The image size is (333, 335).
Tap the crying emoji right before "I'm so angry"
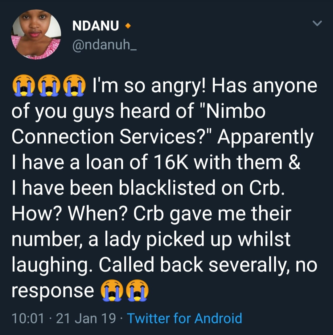pyautogui.click(x=73, y=86)
